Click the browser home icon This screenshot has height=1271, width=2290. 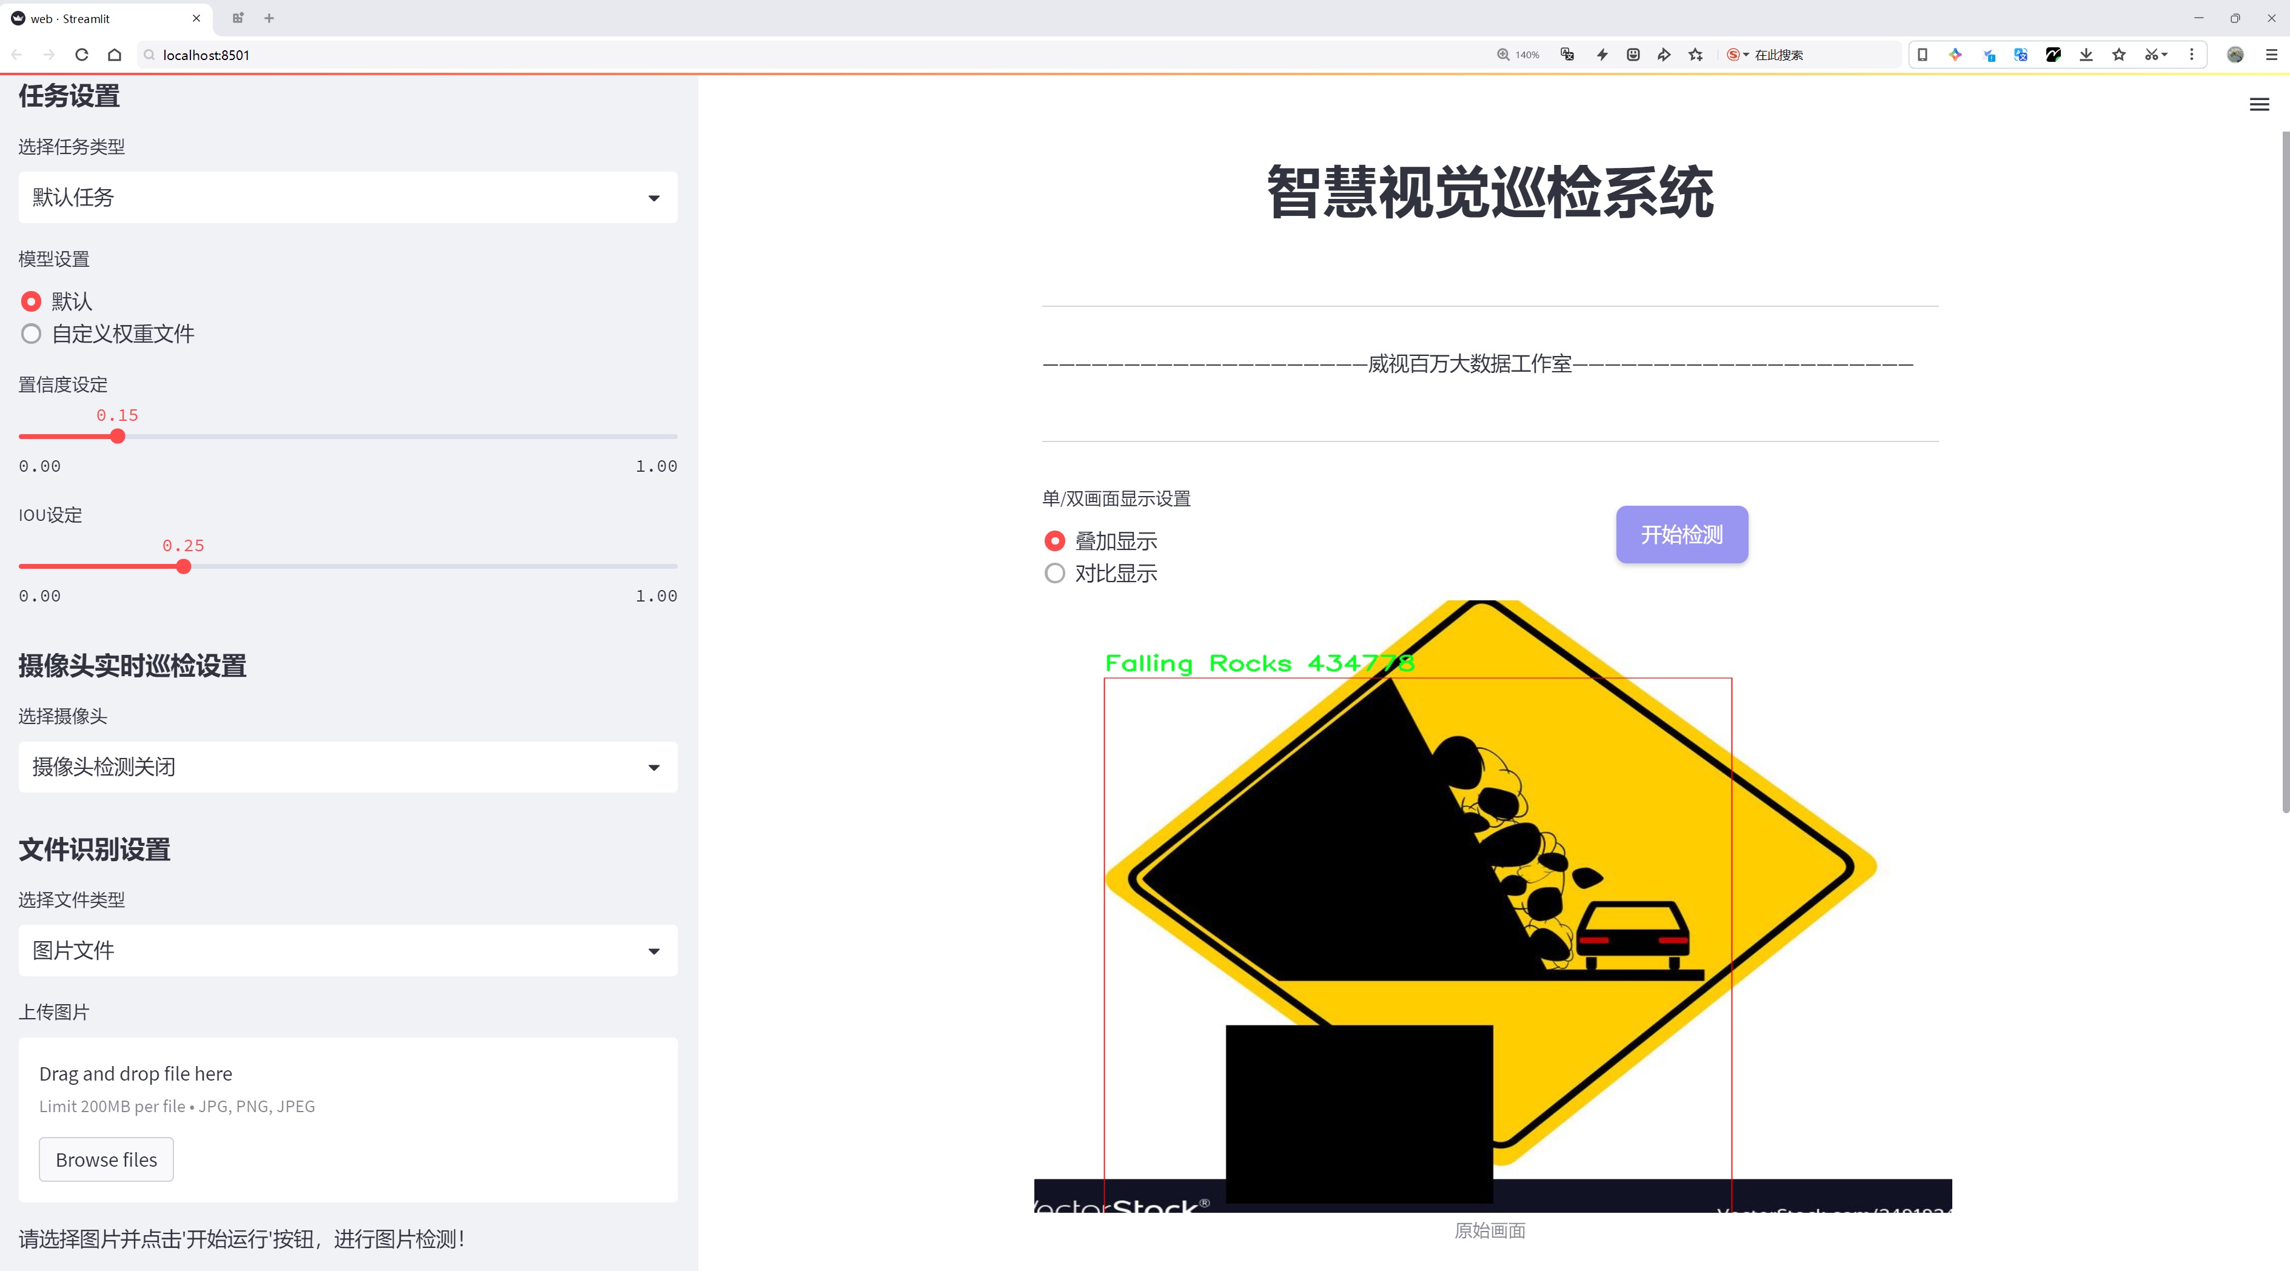tap(115, 55)
